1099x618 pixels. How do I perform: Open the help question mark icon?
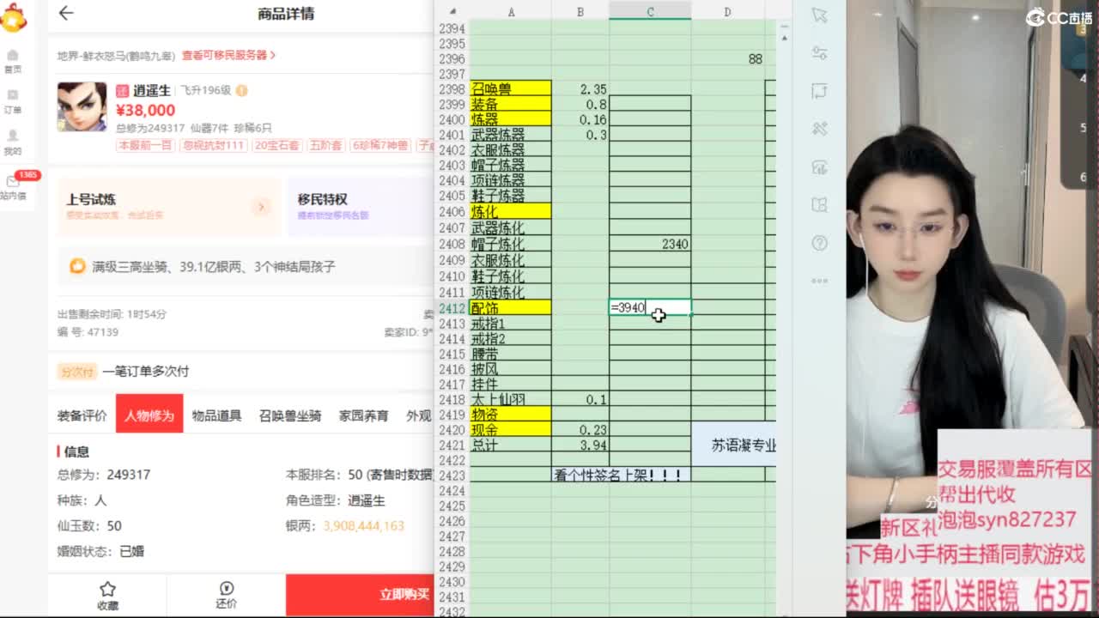819,242
